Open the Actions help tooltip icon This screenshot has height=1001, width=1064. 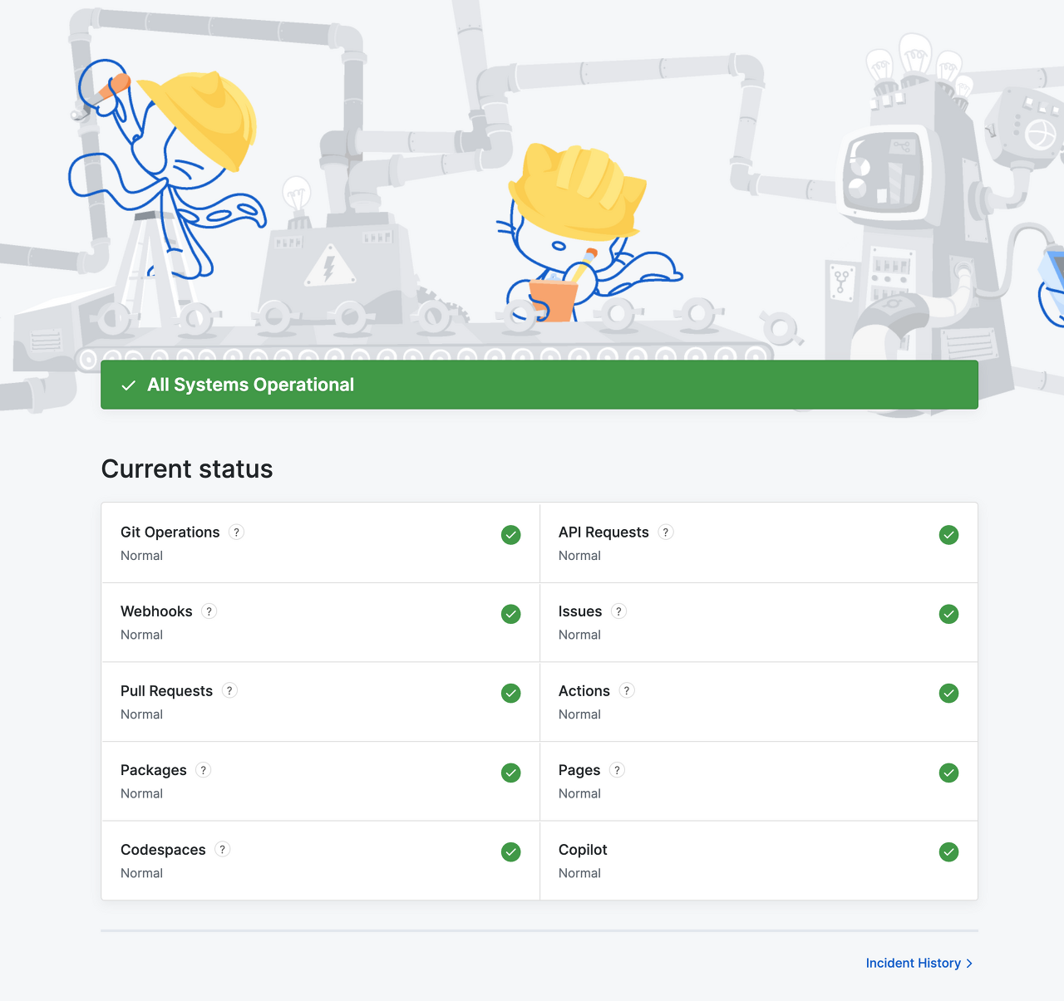(627, 691)
